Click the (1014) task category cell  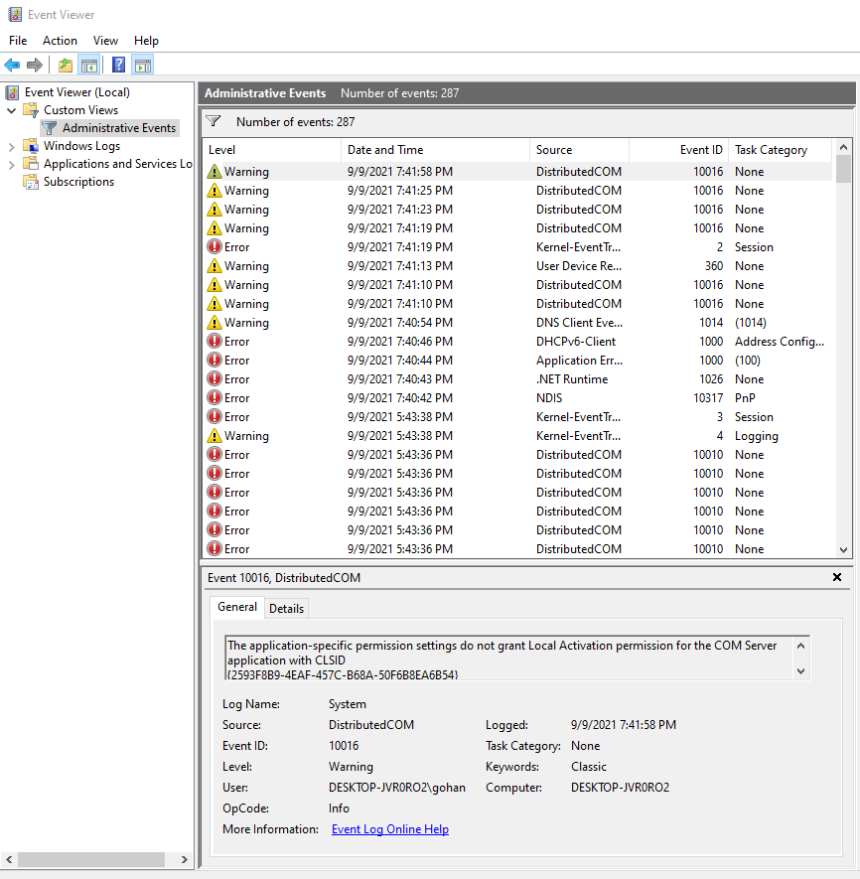(751, 323)
